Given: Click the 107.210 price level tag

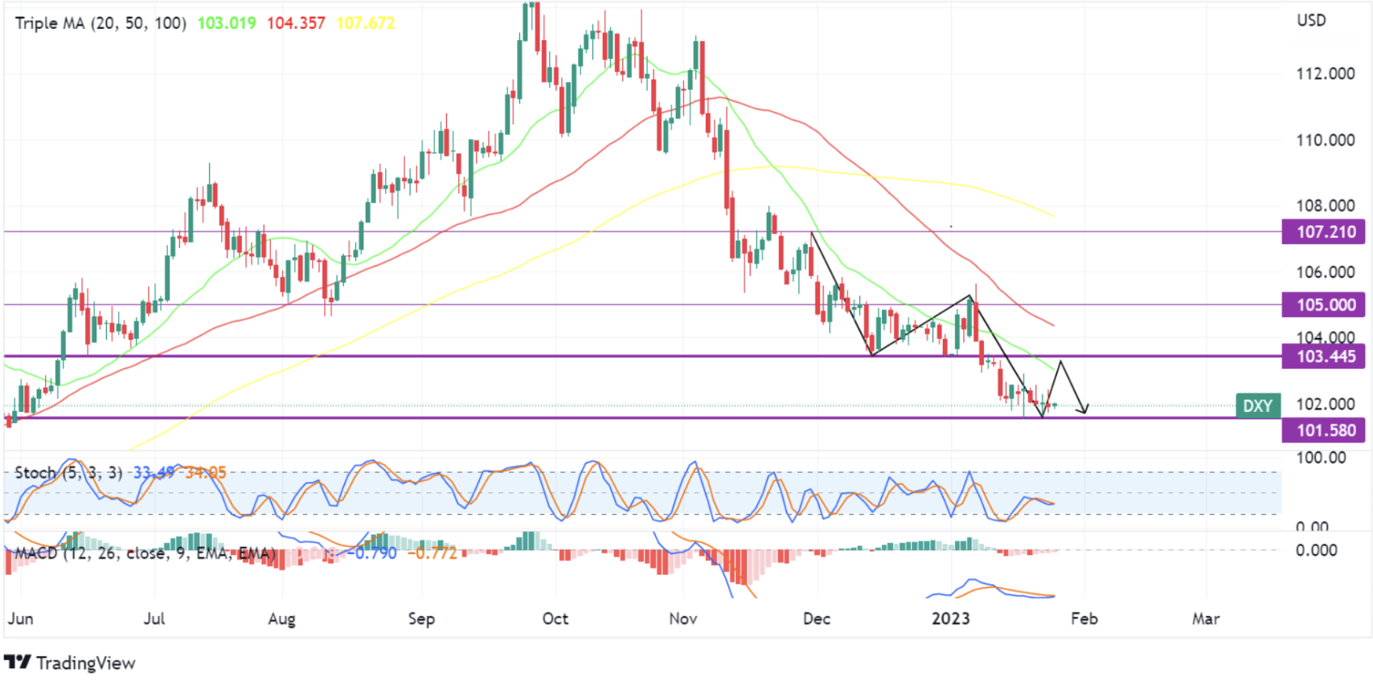Looking at the screenshot, I should click(x=1325, y=232).
